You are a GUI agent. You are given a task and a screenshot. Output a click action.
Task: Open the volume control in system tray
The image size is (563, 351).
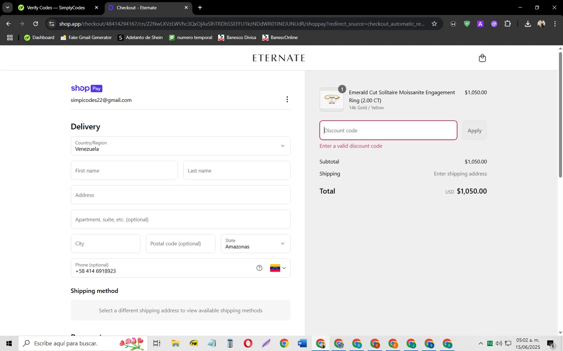tap(499, 343)
